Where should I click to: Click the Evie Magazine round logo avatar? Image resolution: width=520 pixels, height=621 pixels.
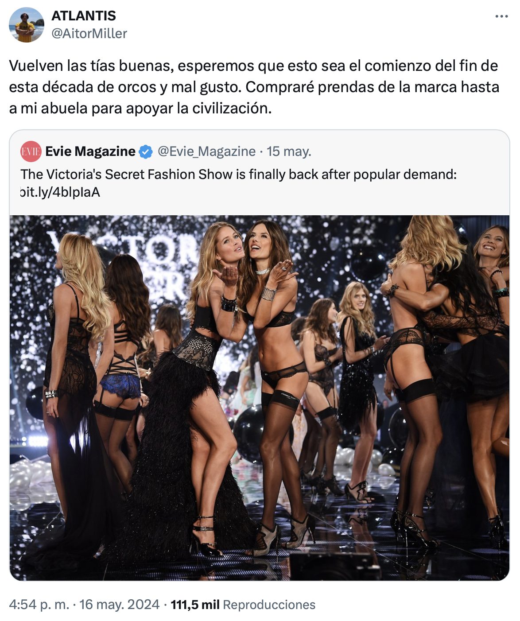[31, 151]
